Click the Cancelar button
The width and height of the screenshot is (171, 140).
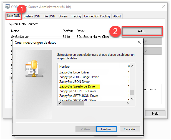[130, 129]
